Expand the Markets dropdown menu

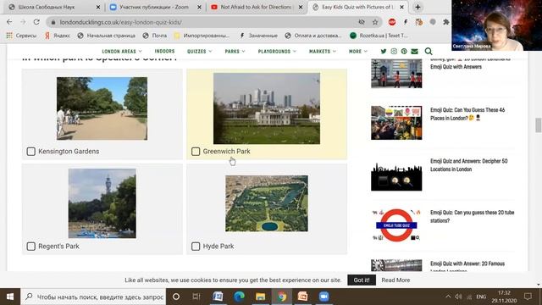click(x=323, y=51)
